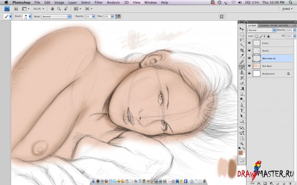Toggle lock image pixels
The image size is (297, 185).
click(261, 36)
